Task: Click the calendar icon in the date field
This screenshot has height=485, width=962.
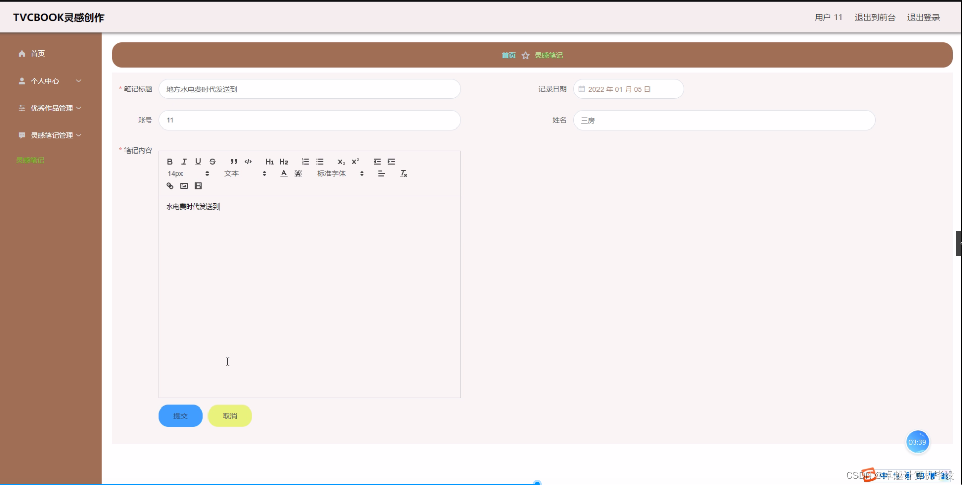Action: [581, 89]
